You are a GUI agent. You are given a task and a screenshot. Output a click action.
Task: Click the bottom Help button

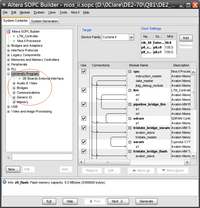70,201
